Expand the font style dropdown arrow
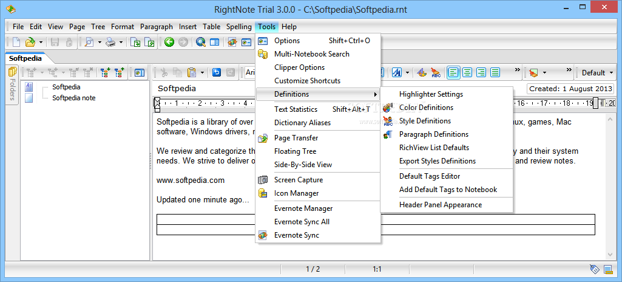Image resolution: width=622 pixels, height=282 pixels. pos(407,73)
